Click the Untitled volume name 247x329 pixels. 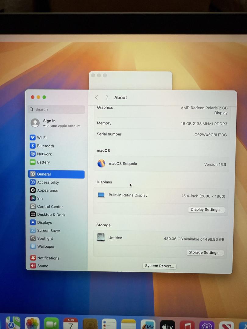(115, 238)
